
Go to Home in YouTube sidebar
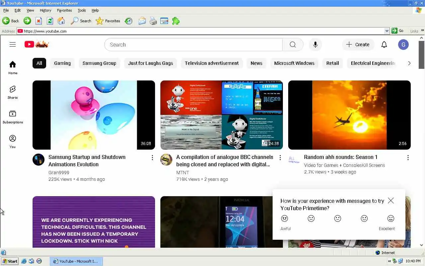[13, 67]
